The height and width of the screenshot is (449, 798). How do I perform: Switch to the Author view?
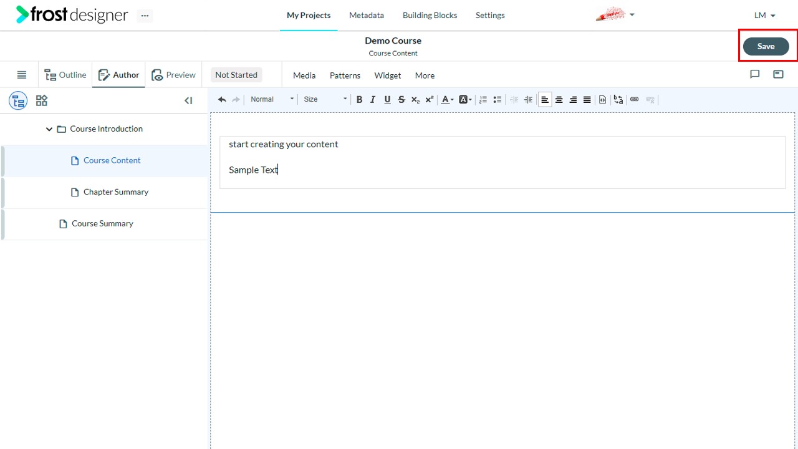(x=118, y=75)
